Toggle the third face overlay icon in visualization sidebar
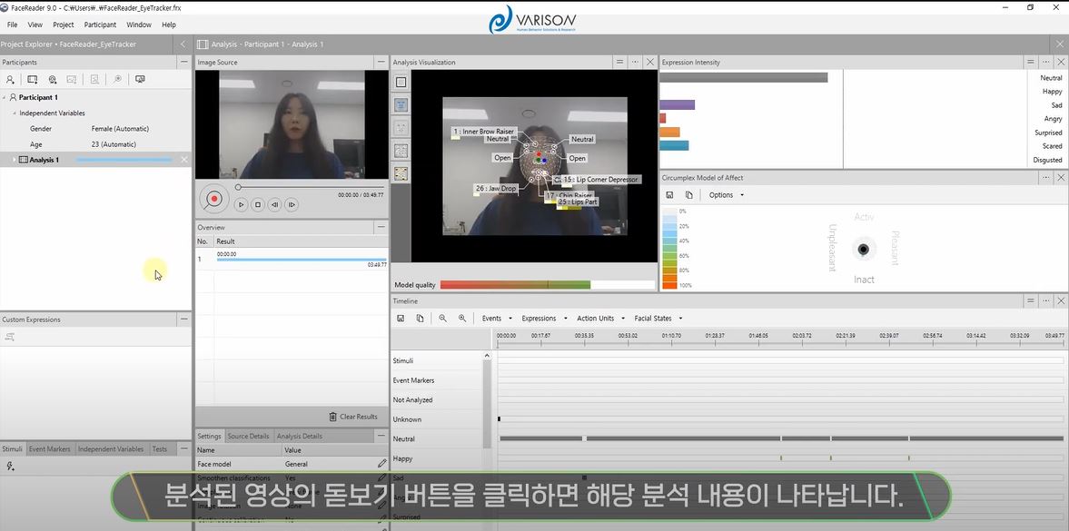This screenshot has width=1069, height=531. tap(401, 127)
